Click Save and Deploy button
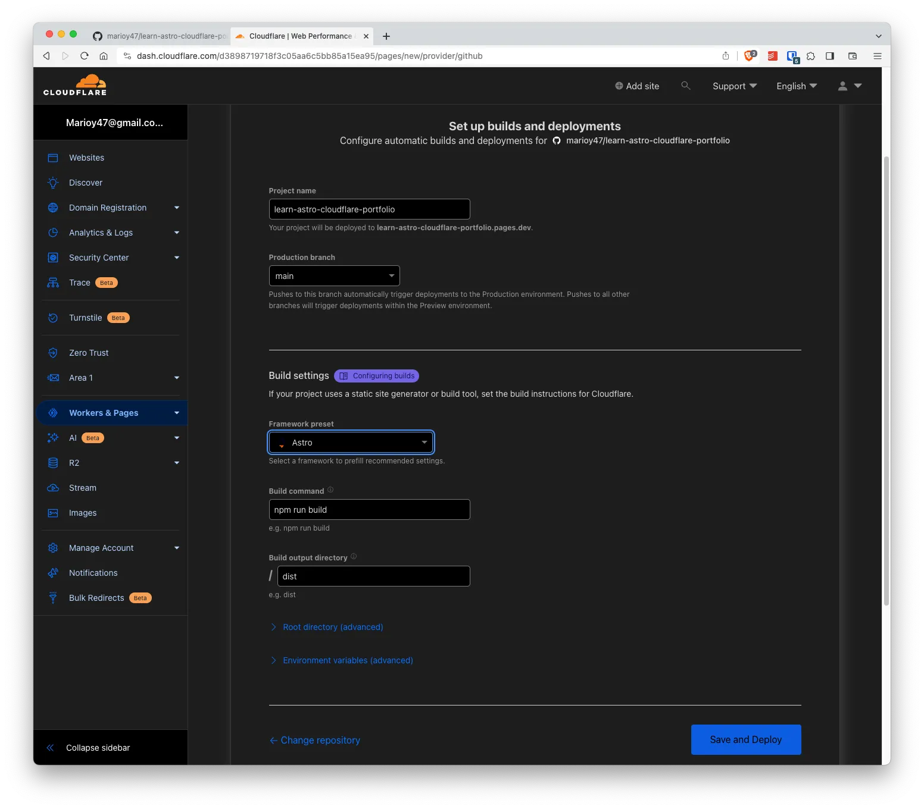The height and width of the screenshot is (809, 924). 746,739
